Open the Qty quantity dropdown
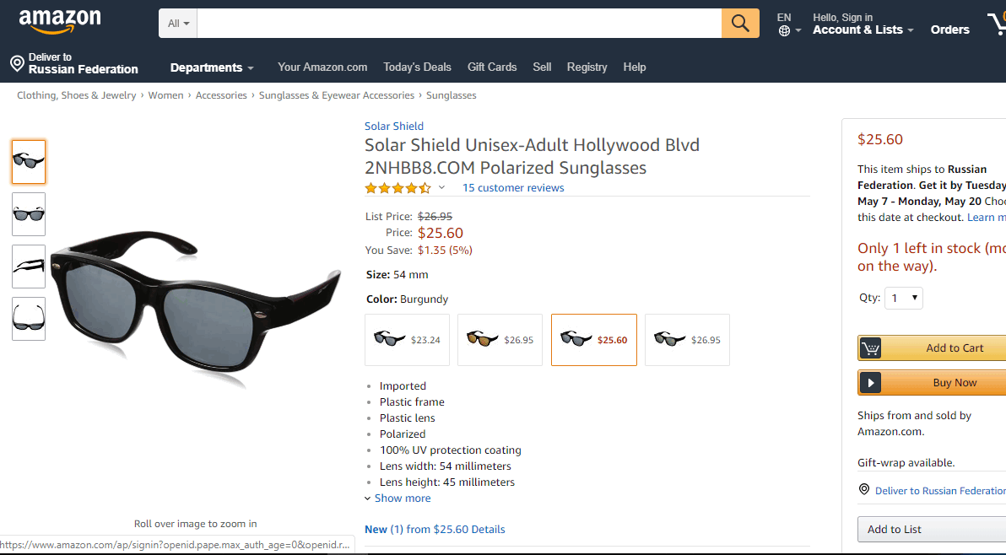The width and height of the screenshot is (1006, 555). (903, 298)
